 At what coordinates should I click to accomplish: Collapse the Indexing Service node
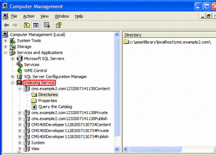[12, 83]
